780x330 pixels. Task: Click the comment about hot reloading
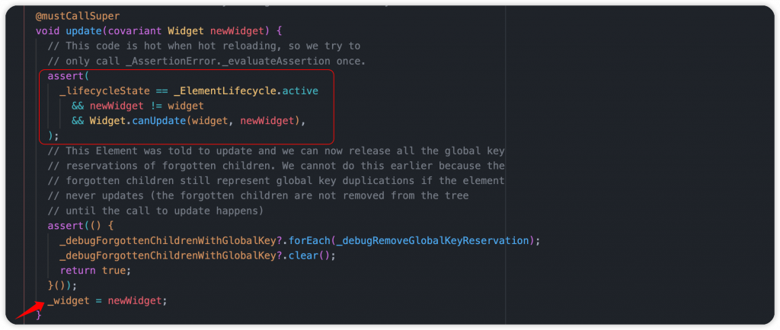204,46
